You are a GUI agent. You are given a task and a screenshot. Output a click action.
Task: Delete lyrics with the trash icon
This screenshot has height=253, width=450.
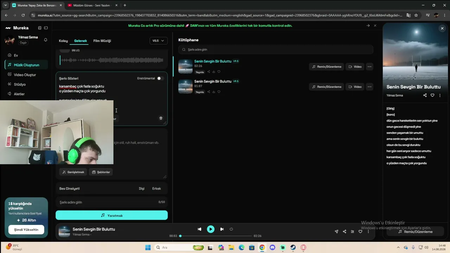(161, 118)
